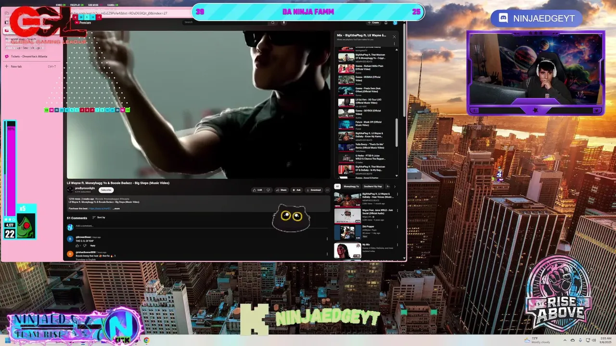Screen dimensions: 616x346
Task: Open the YouTube Premium logo home link
Action: pyautogui.click(x=83, y=23)
